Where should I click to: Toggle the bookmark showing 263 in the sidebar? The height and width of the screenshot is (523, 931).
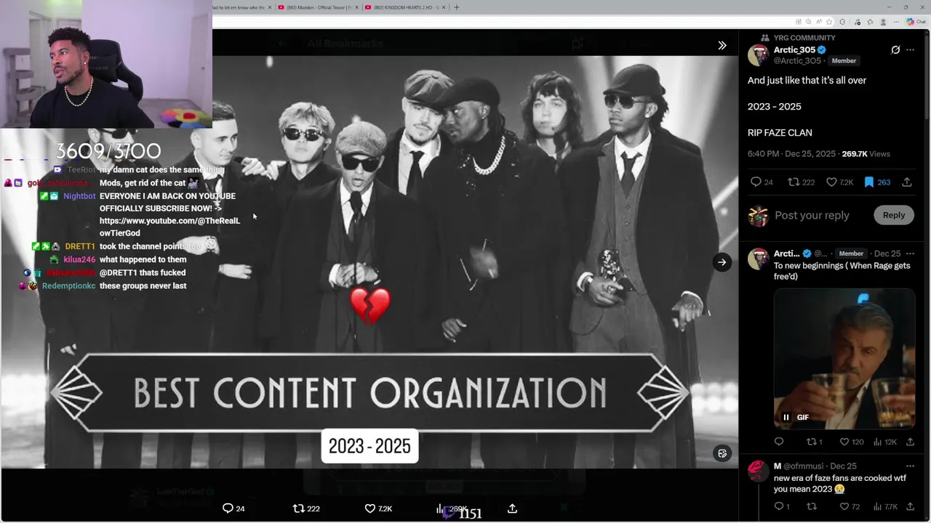pyautogui.click(x=877, y=182)
